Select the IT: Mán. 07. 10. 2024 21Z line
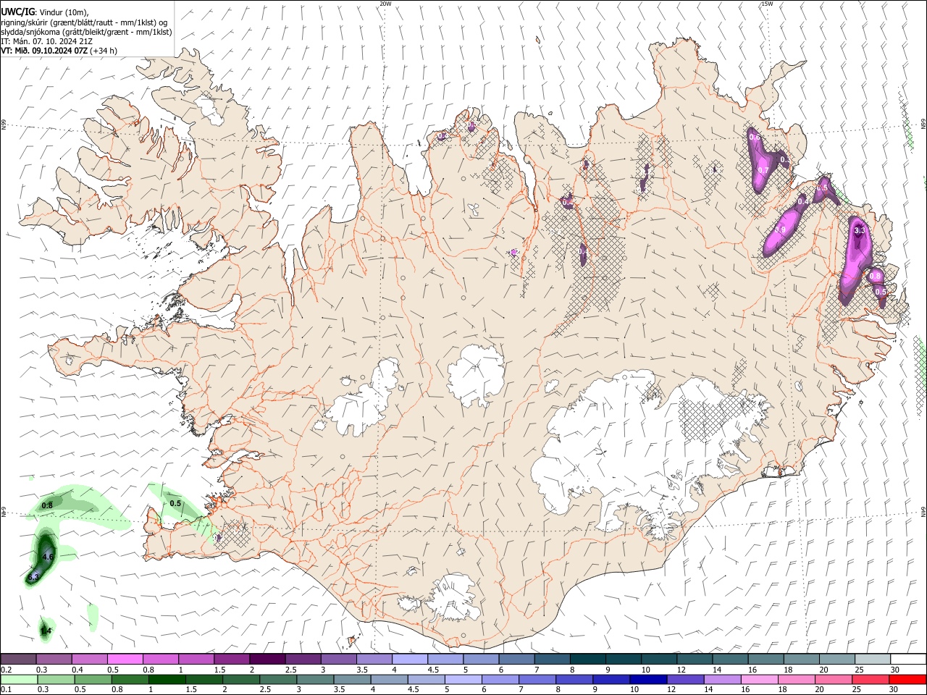The height and width of the screenshot is (695, 927). pyautogui.click(x=46, y=41)
